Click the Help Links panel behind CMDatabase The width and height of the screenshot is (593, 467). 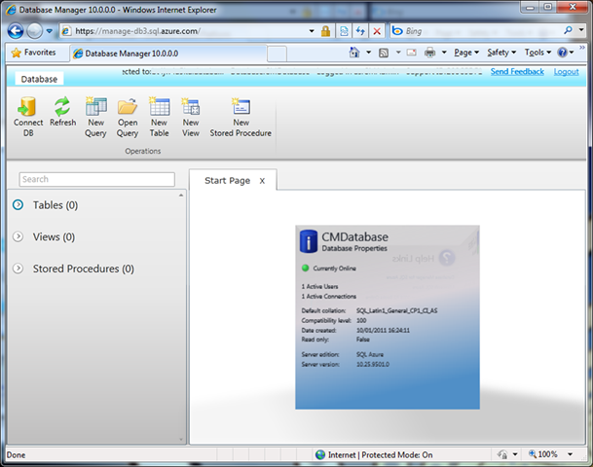(424, 259)
